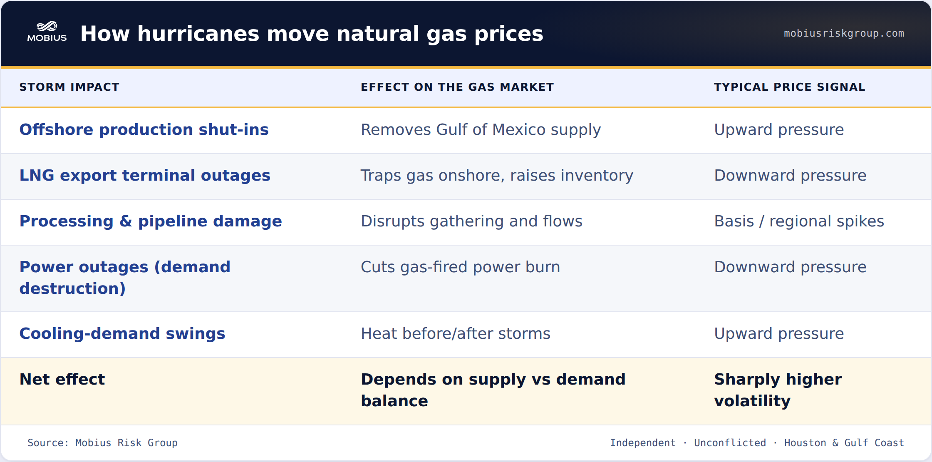Click 'Removes Gulf of Mexico supply' cell
932x462 pixels.
[x=481, y=129]
